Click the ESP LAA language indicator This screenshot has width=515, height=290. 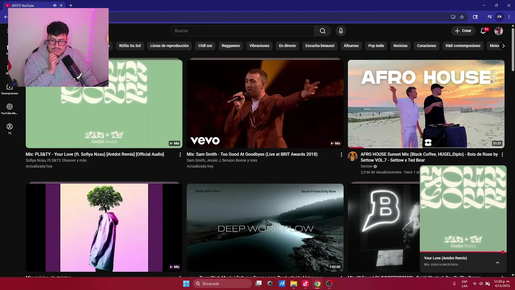coord(465,284)
